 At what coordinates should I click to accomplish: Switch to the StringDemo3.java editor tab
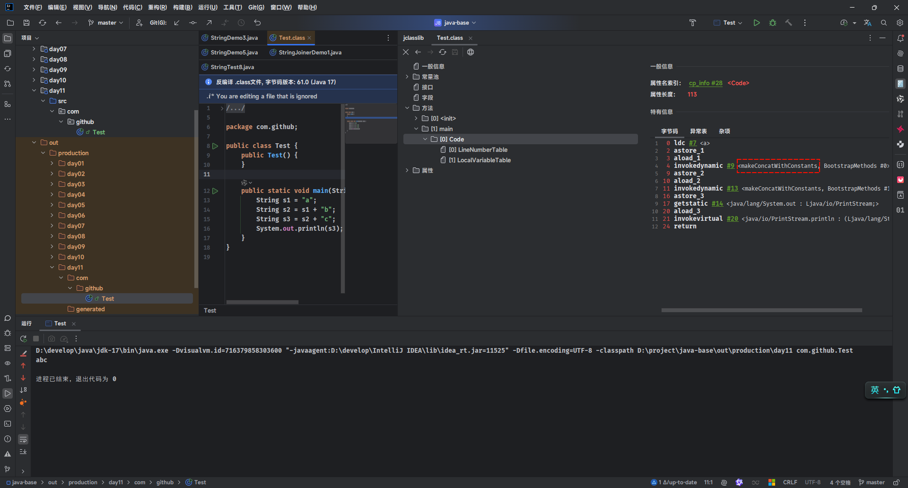point(234,38)
